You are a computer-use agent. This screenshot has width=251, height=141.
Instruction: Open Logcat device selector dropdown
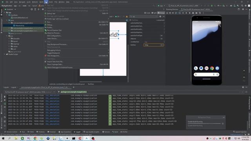pos(30,92)
